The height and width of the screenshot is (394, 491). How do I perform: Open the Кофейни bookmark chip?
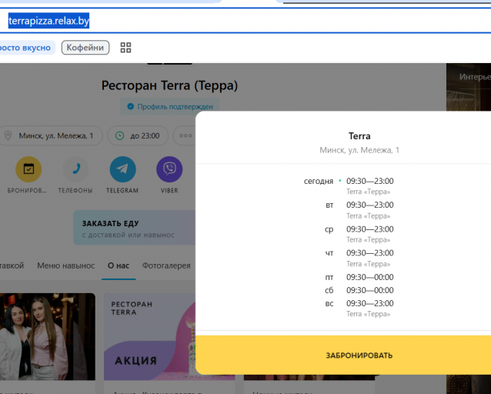point(85,48)
